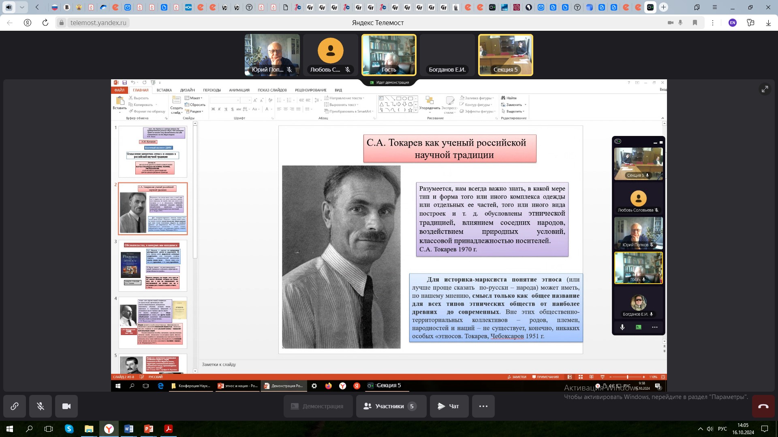778x437 pixels.
Task: Click the telemost.yandex.ru address bar
Action: click(x=98, y=23)
